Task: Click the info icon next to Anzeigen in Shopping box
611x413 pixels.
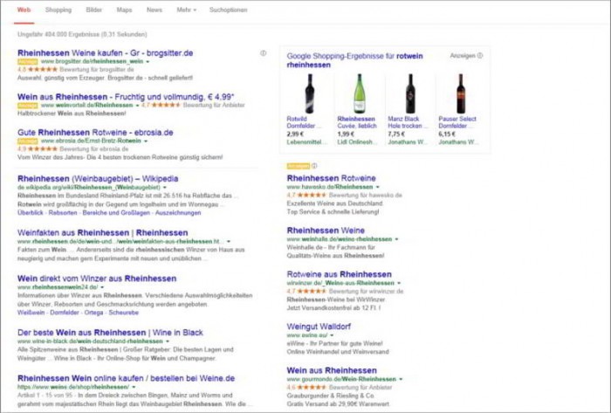Action: click(x=480, y=56)
